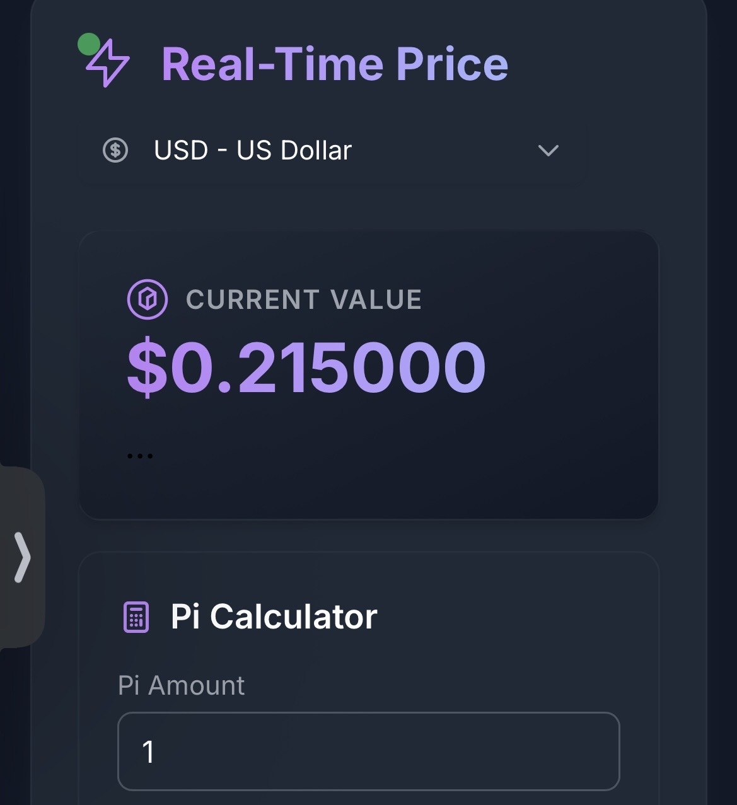Expand the side panel with the right arrow

click(22, 557)
